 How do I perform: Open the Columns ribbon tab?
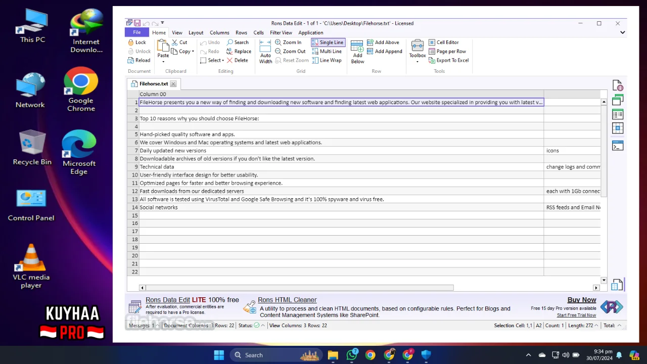(219, 32)
